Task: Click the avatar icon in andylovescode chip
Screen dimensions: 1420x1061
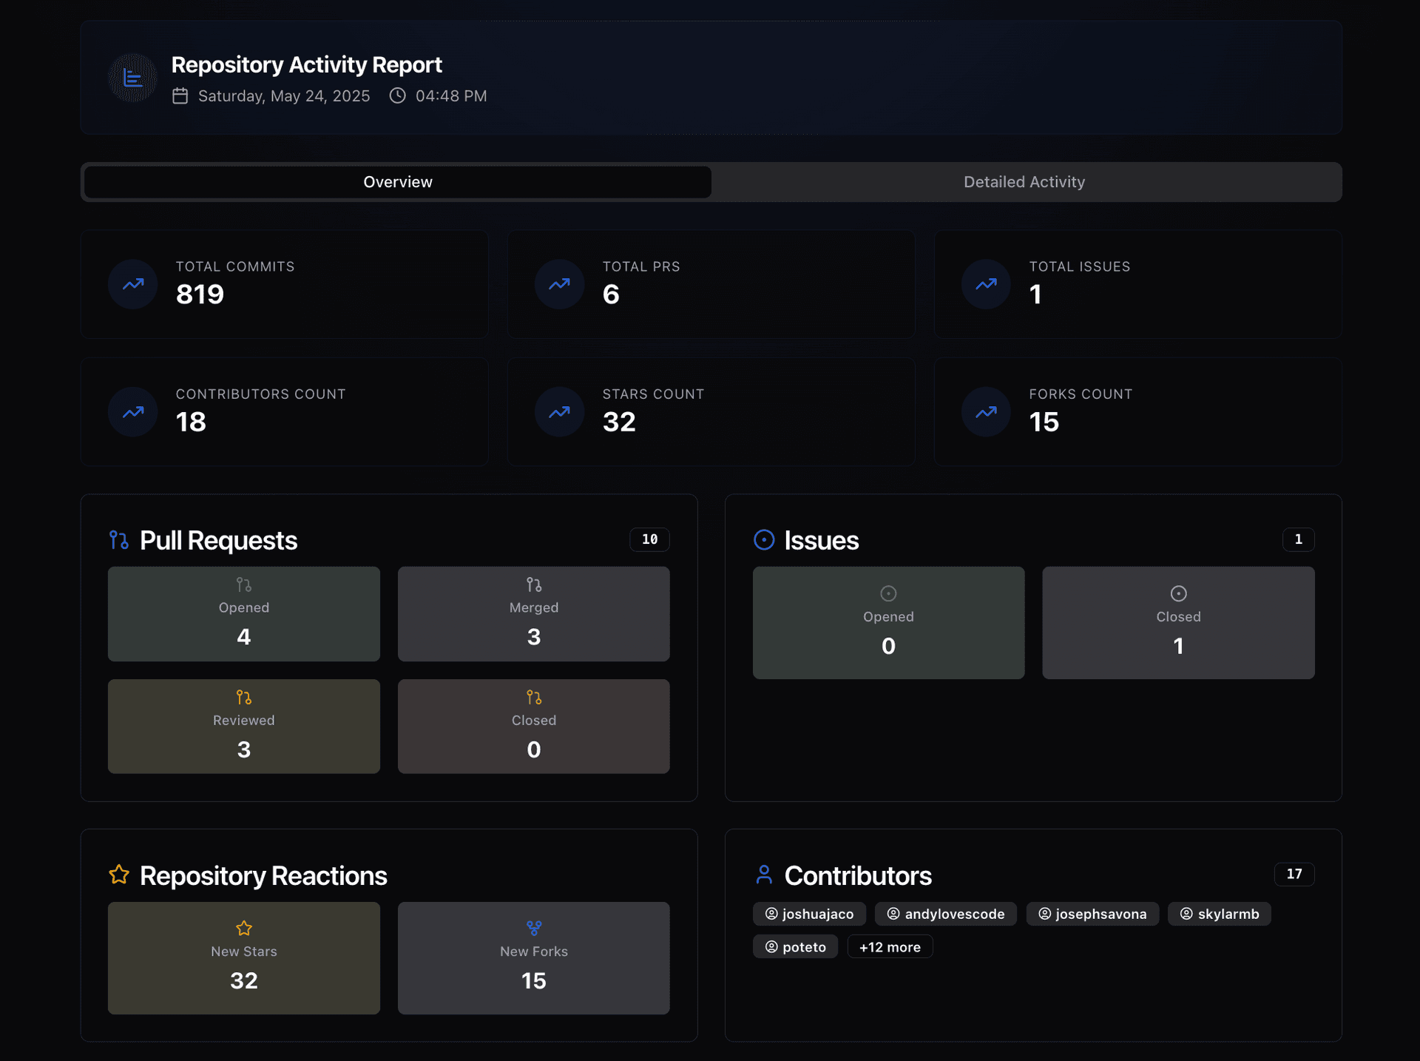Action: (893, 914)
